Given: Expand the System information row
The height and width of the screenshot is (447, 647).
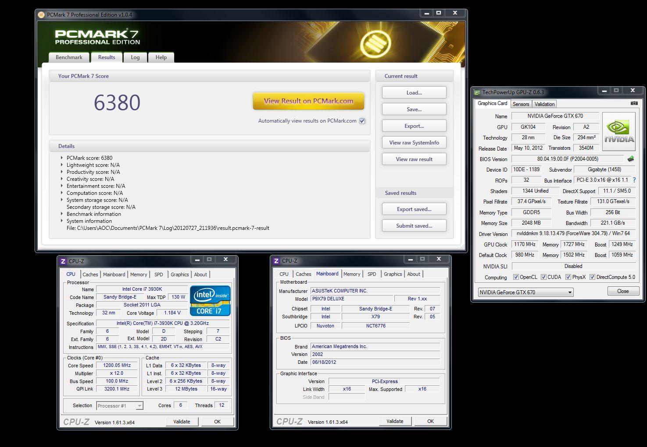Looking at the screenshot, I should pos(61,221).
